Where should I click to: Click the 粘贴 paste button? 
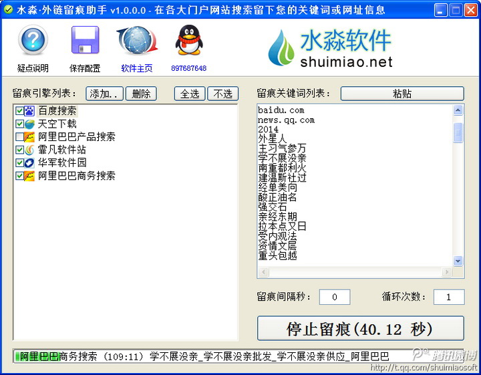click(x=402, y=94)
